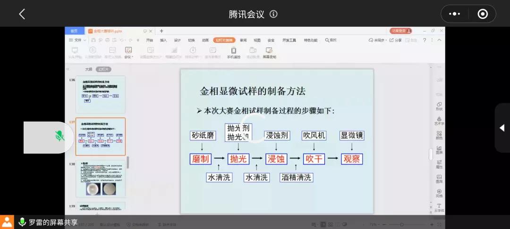Open the 插入 ribbon tab
Image resolution: width=510 pixels, height=229 pixels.
(163, 40)
